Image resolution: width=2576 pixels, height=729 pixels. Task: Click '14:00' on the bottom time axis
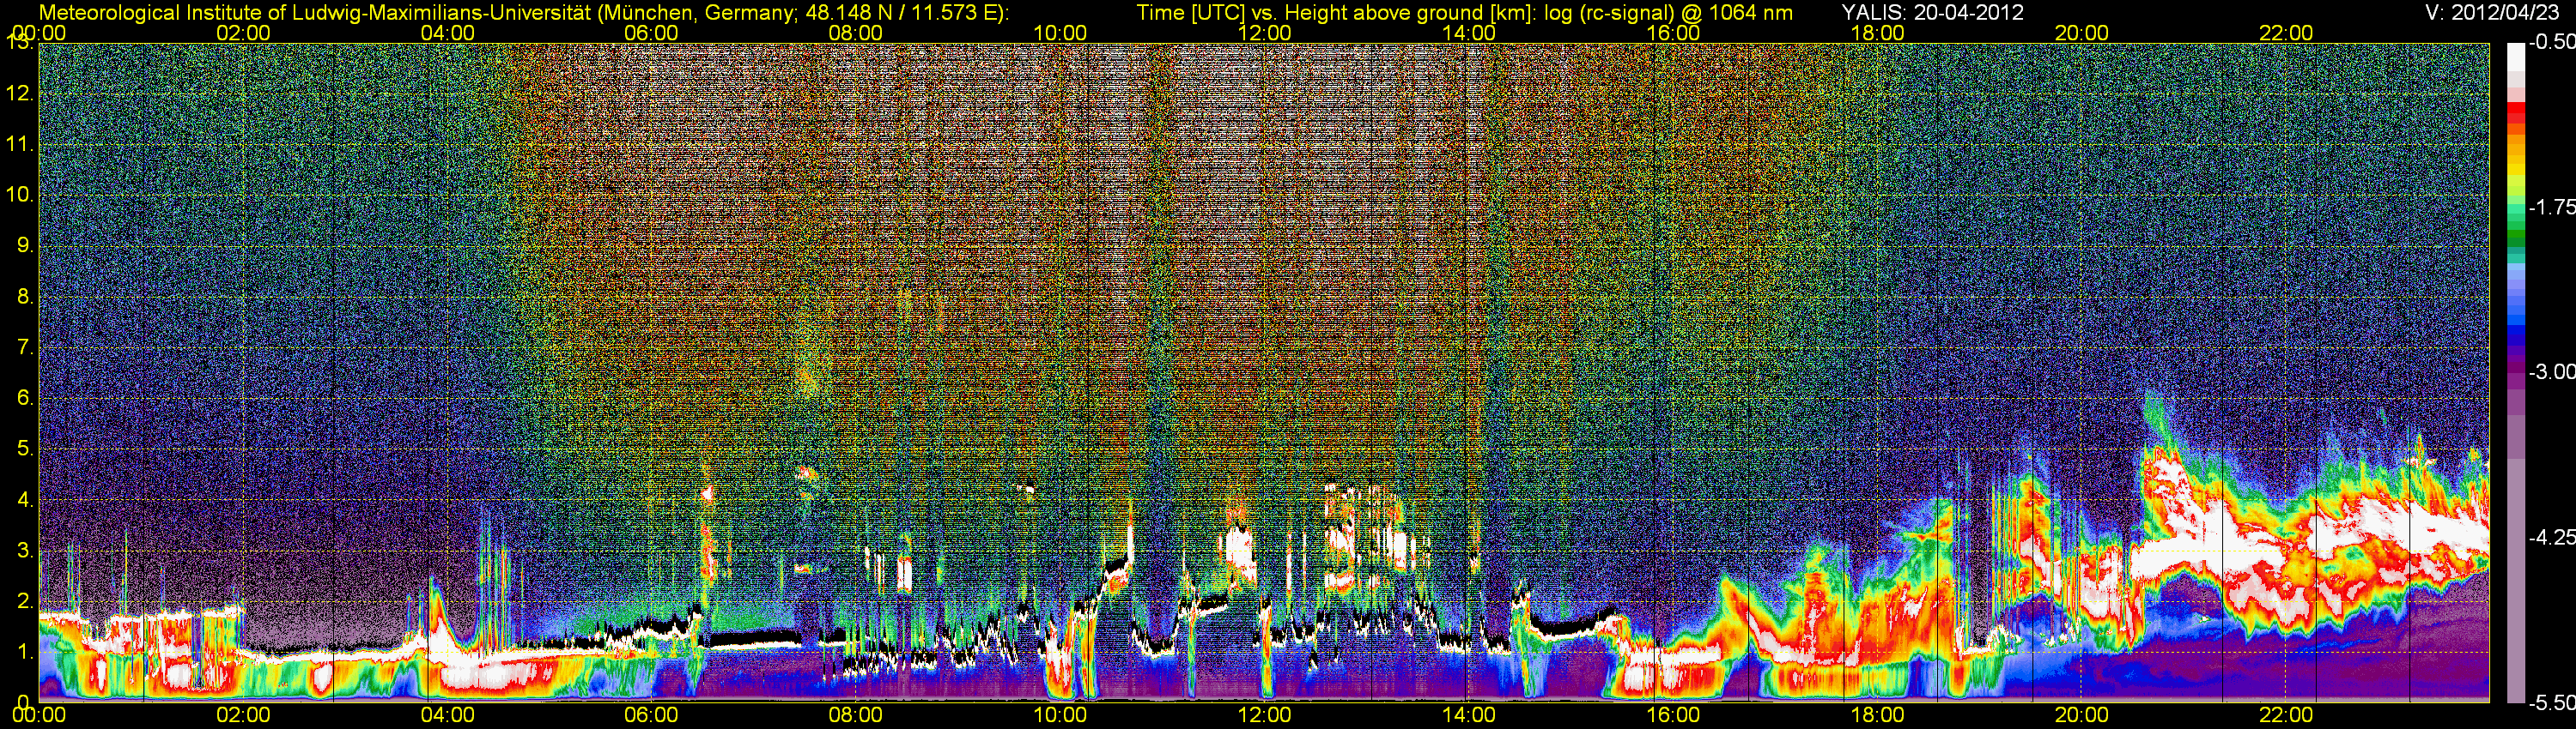click(x=1469, y=715)
